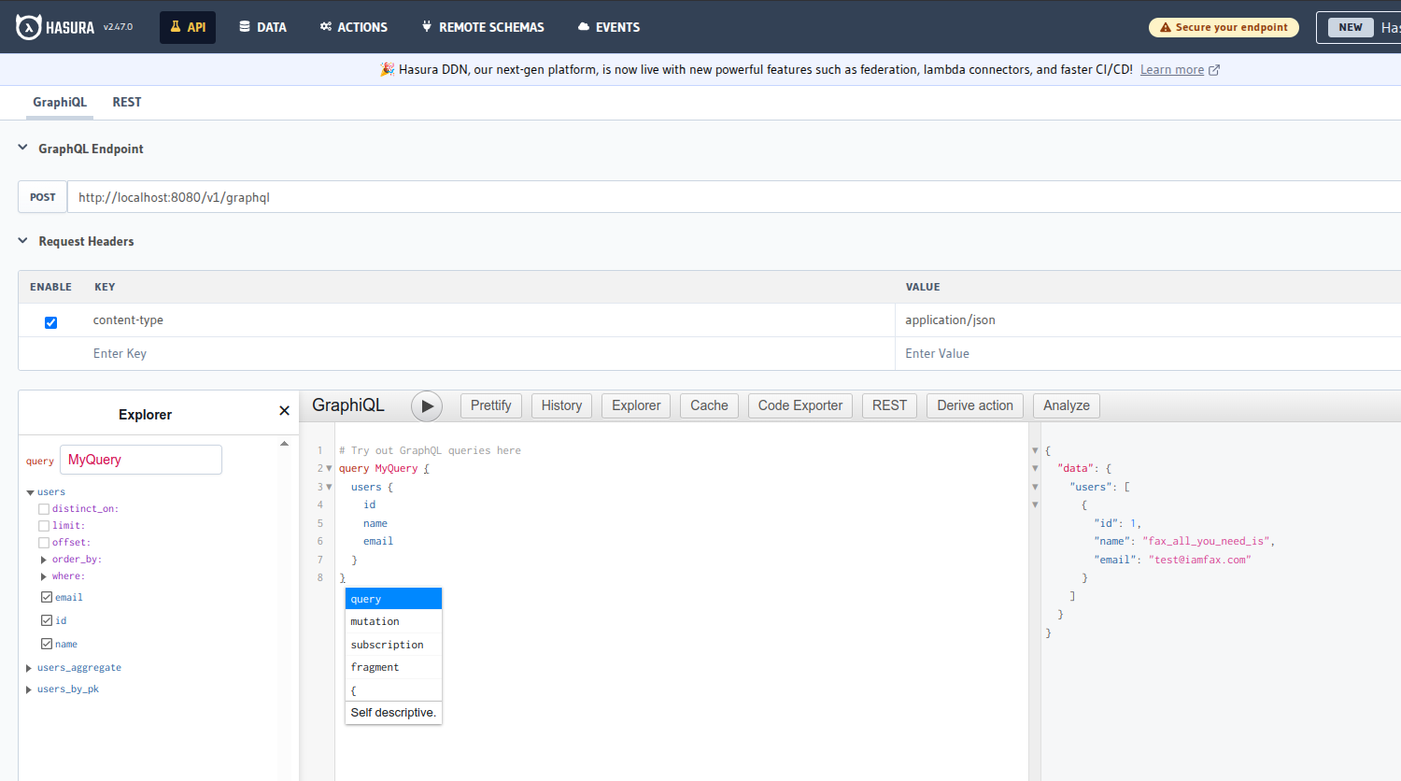This screenshot has height=781, width=1401.
Task: Collapse the code fold arrow on line 3
Action: click(329, 487)
